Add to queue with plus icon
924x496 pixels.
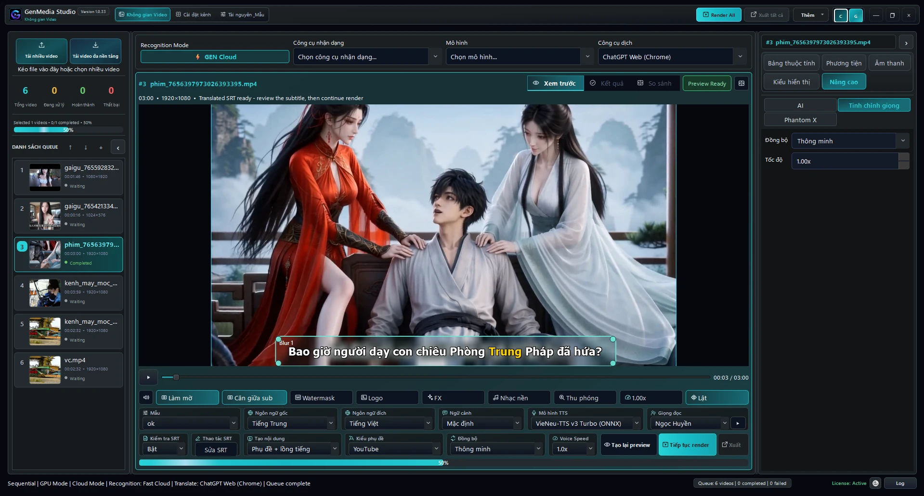pyautogui.click(x=101, y=147)
